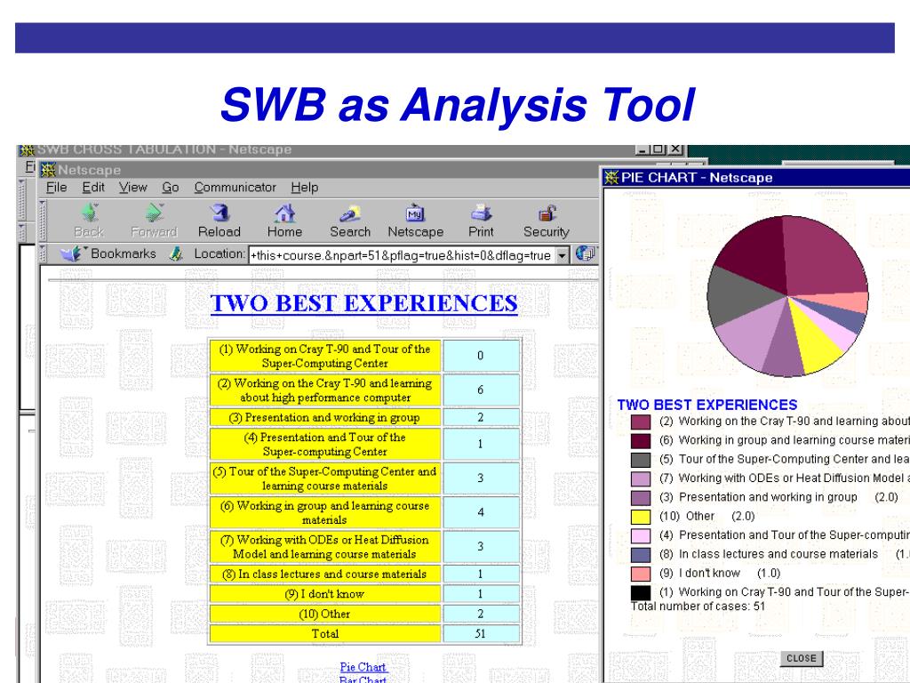Click value 6 for Cray T-90 learning row
The width and height of the screenshot is (910, 683).
(x=481, y=390)
